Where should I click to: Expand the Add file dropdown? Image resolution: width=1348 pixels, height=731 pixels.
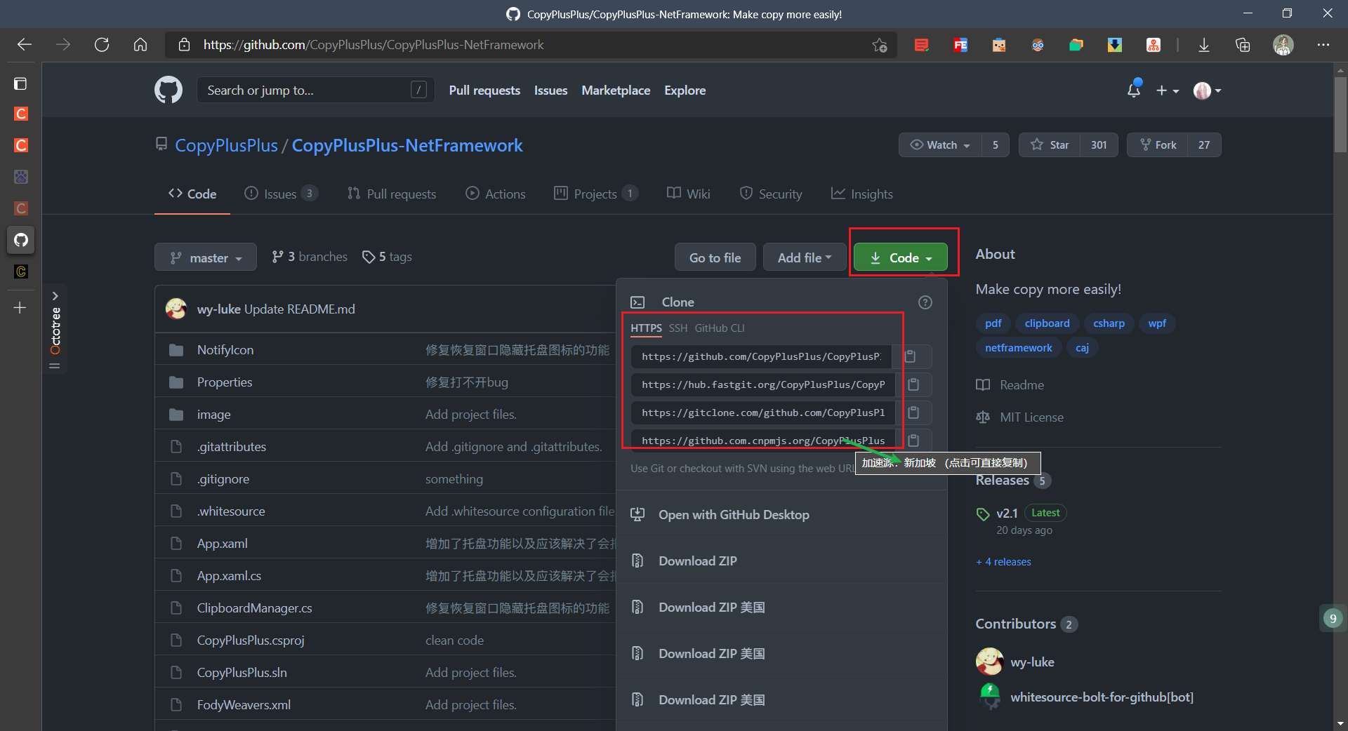pos(805,257)
